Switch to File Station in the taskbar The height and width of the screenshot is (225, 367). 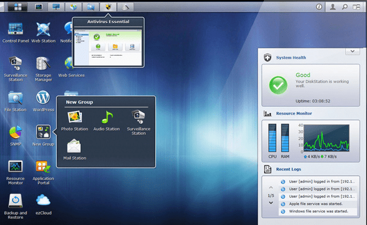coord(90,7)
